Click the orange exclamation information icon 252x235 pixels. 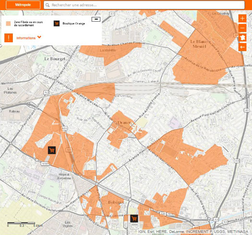[x=9, y=38]
